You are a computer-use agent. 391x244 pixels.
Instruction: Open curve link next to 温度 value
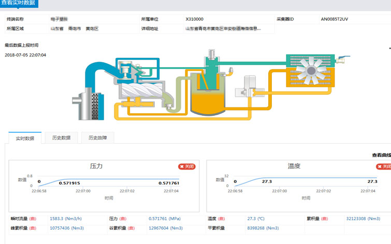tap(221, 219)
